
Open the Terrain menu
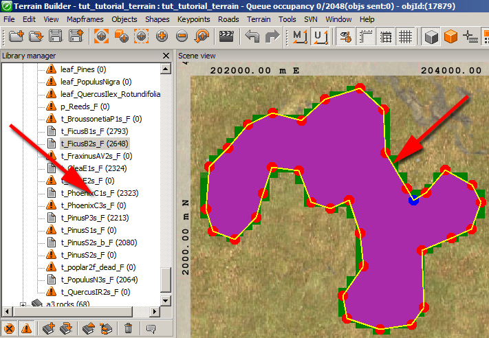click(259, 19)
